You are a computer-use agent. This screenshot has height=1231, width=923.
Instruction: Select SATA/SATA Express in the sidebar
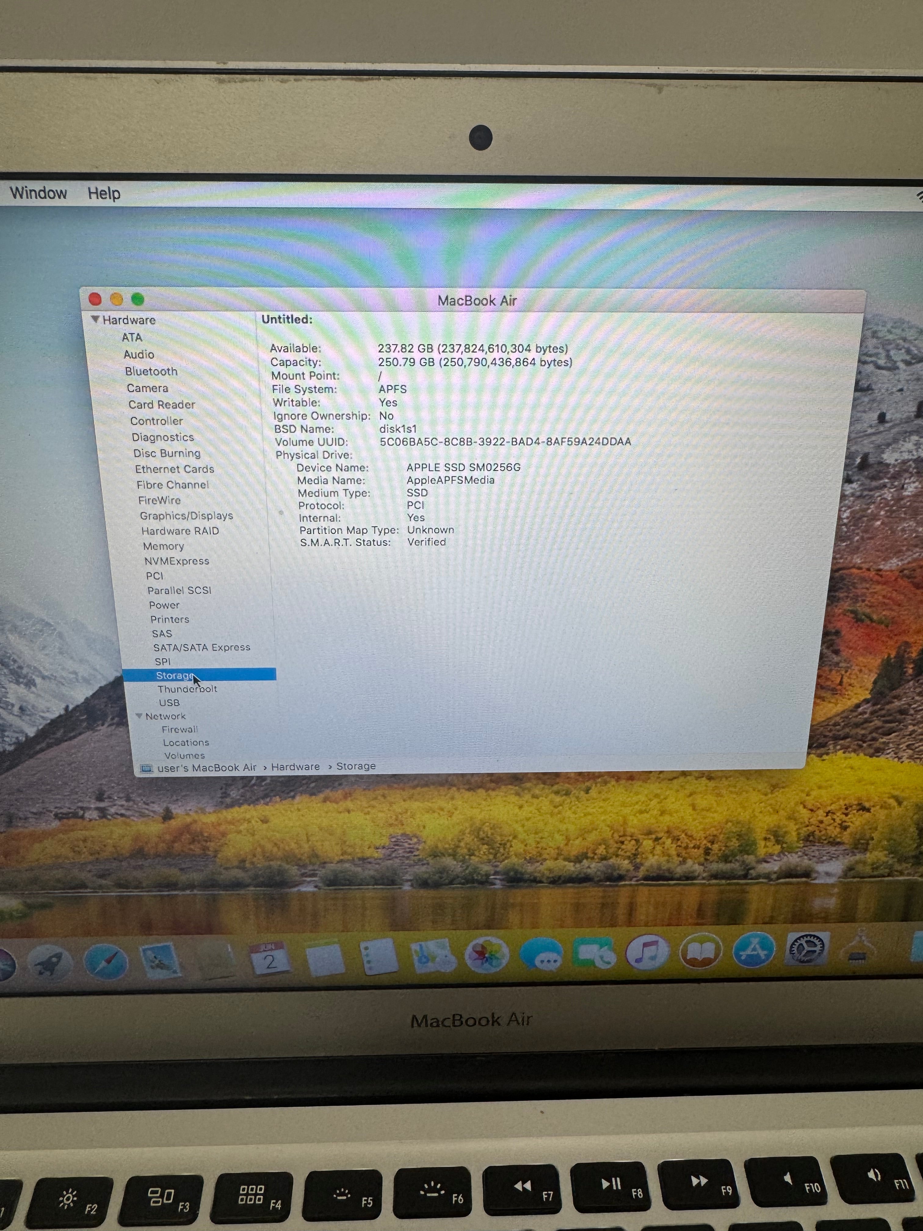pos(202,647)
